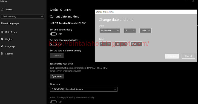Select Date & time settings page
This screenshot has height=104, width=198.
point(11,32)
